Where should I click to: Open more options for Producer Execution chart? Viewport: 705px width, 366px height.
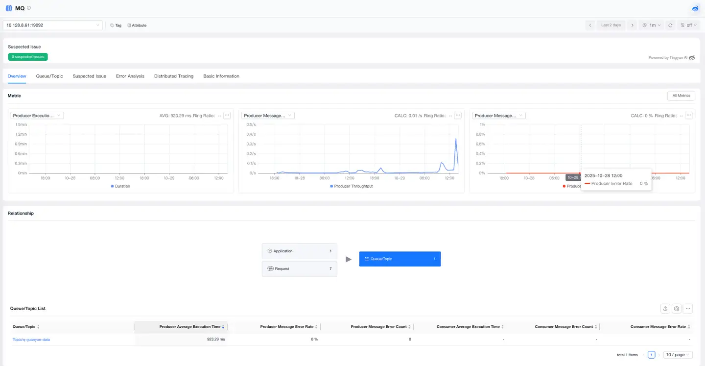coord(226,115)
